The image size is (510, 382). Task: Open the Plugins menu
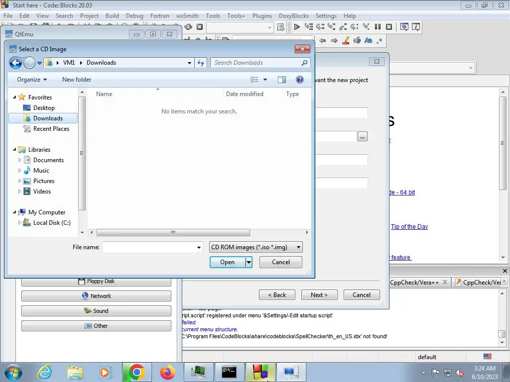pyautogui.click(x=262, y=15)
